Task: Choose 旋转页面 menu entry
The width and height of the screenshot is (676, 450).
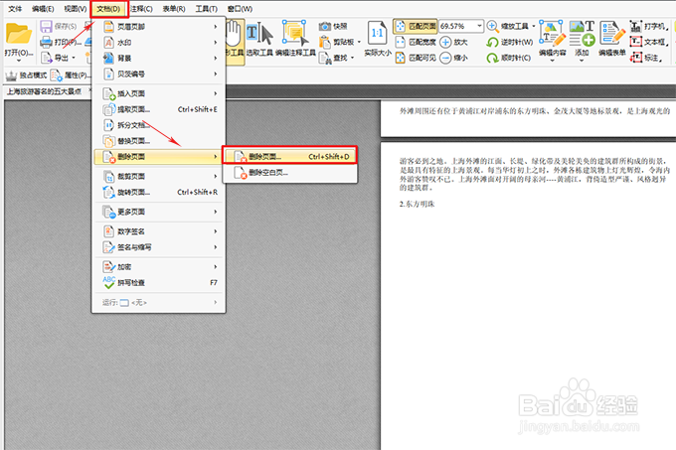Action: 159,192
